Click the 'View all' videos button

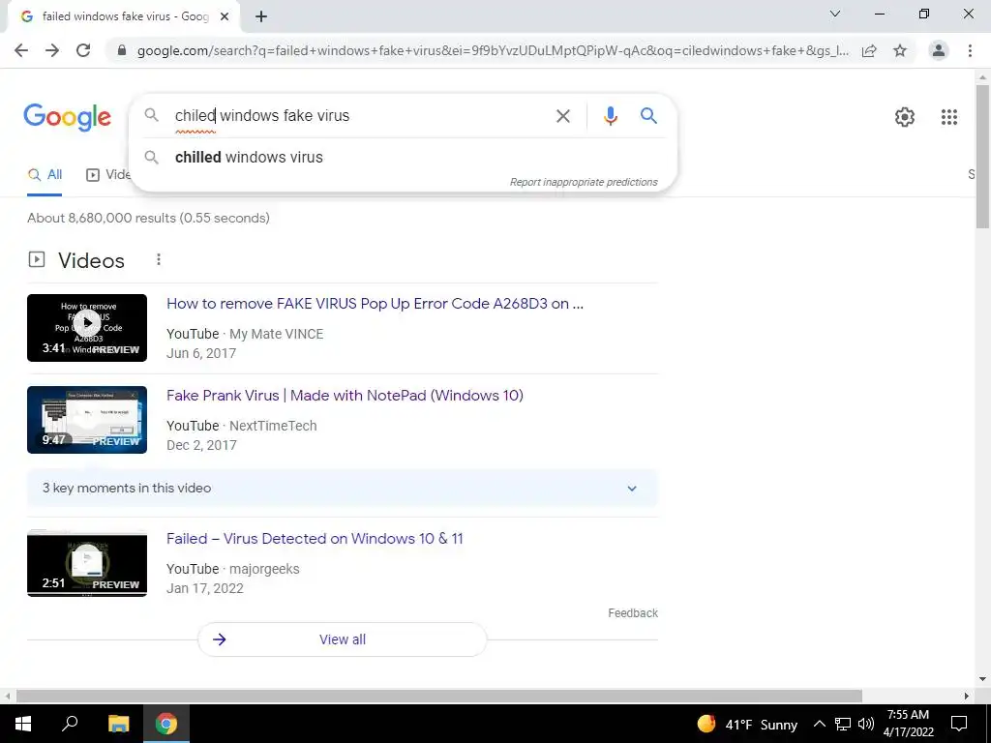point(343,639)
